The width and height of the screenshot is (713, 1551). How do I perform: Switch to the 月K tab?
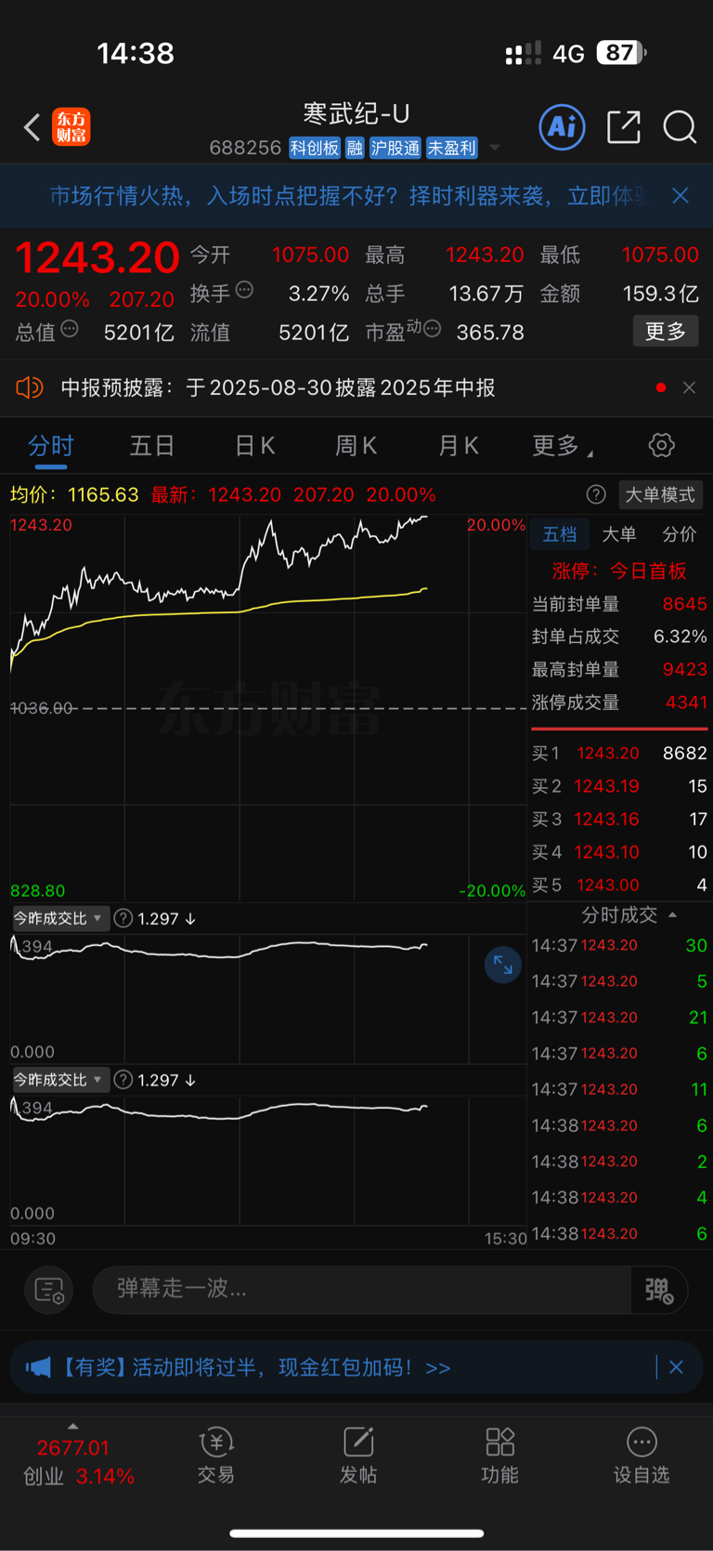(458, 446)
